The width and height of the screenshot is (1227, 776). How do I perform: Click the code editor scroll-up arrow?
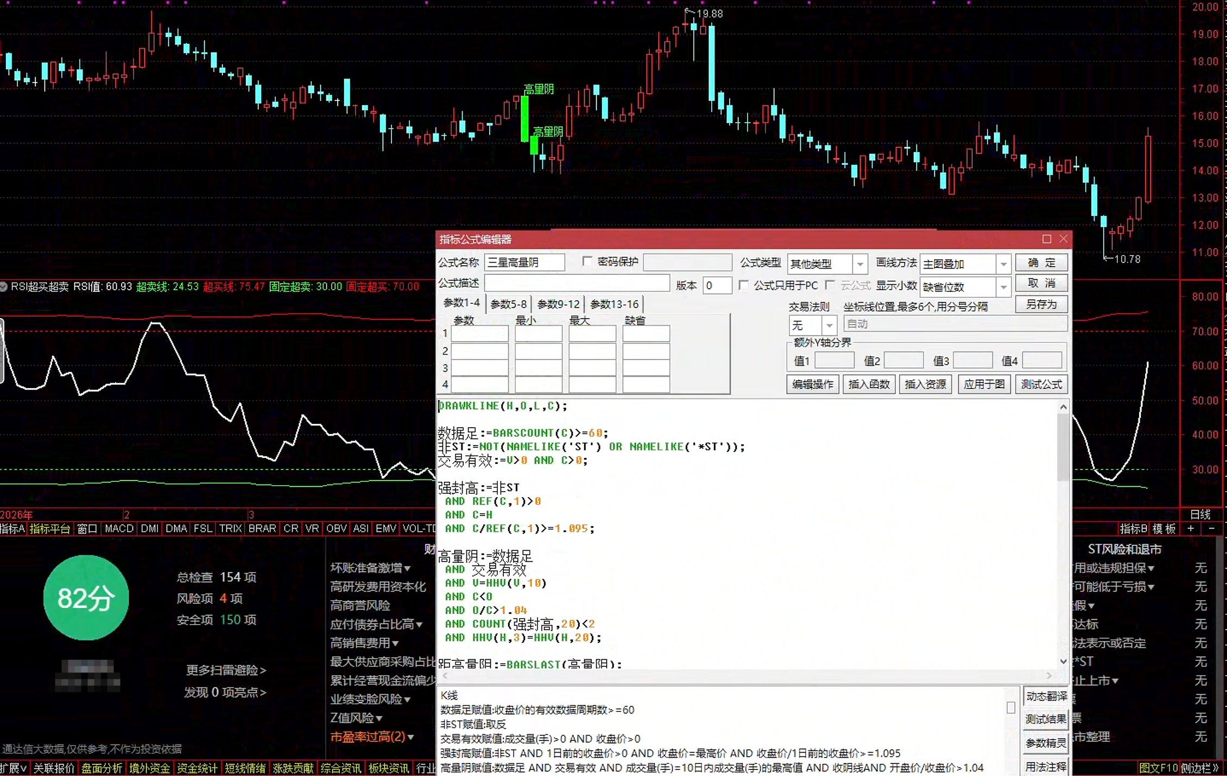click(x=1063, y=407)
